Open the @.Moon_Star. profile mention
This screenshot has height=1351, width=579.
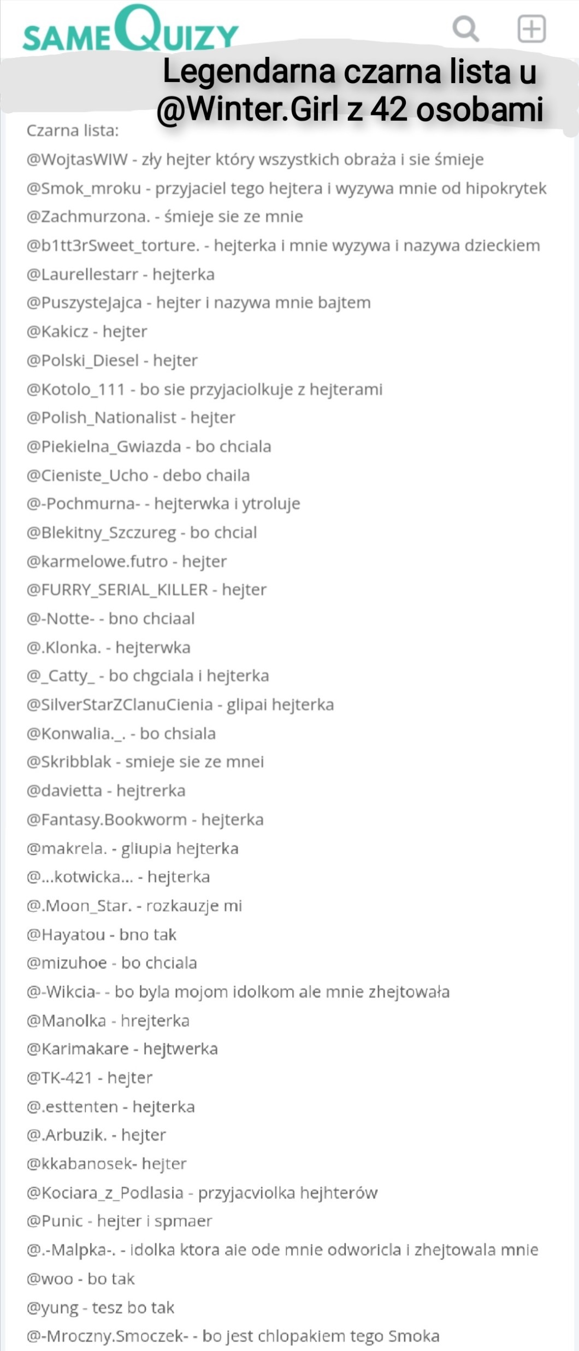coord(79,906)
